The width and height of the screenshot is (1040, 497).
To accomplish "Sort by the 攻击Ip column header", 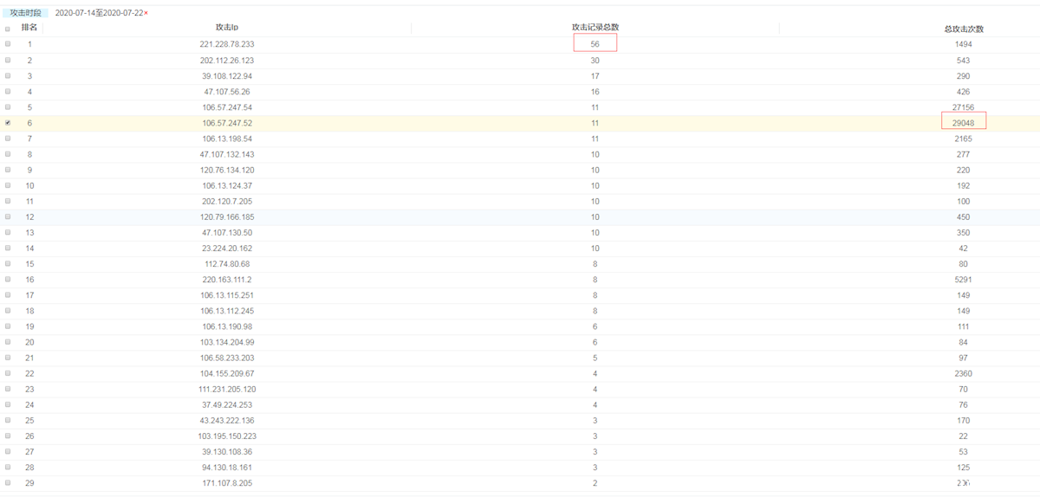I will point(227,28).
